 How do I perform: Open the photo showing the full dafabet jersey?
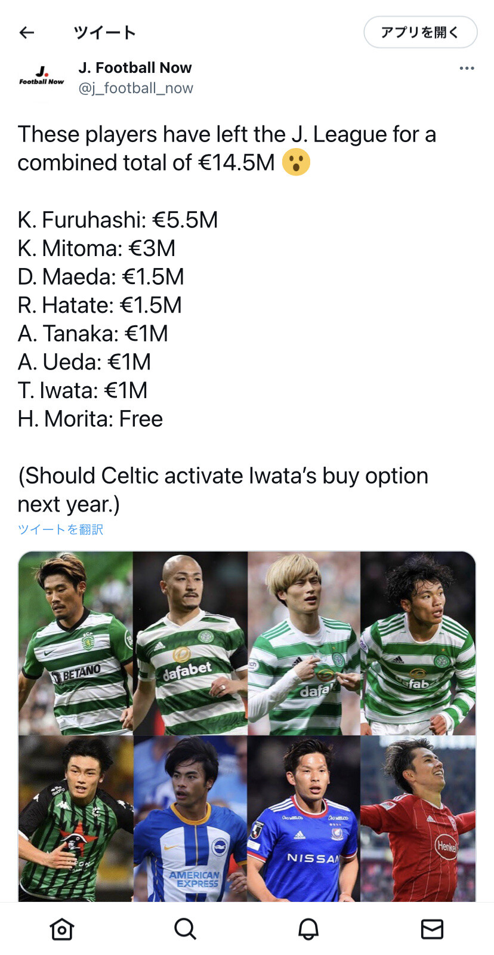pyautogui.click(x=190, y=643)
